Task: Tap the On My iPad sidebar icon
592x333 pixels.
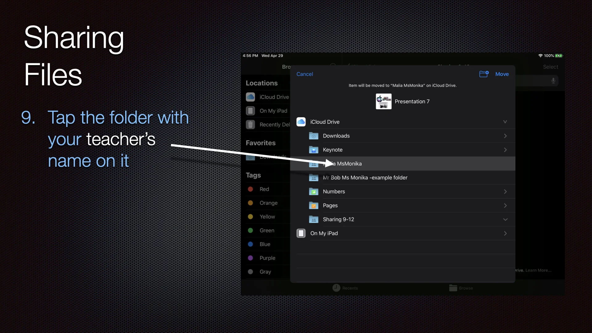Action: 250,111
